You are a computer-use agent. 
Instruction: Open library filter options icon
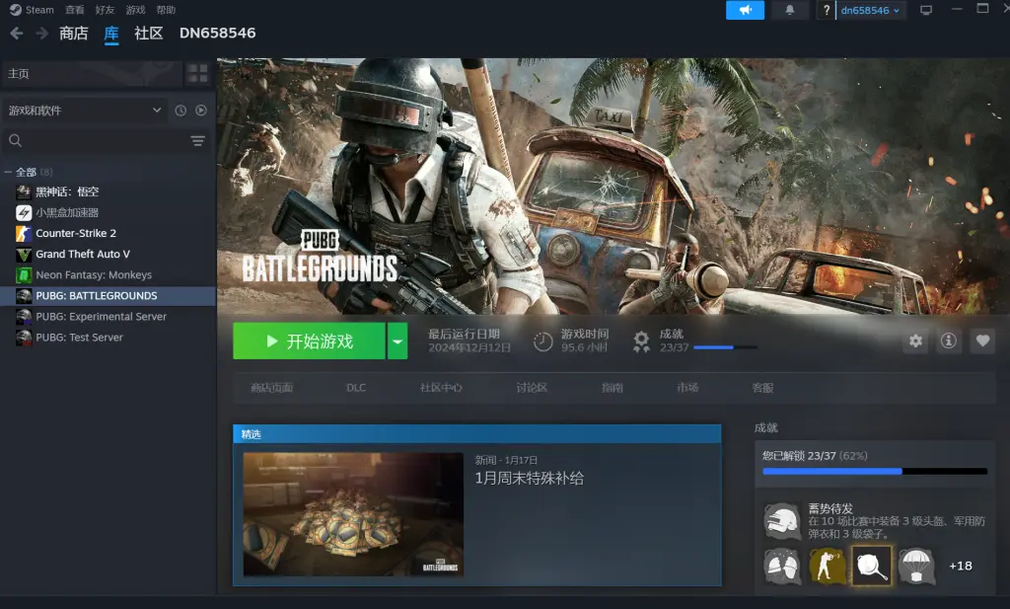coord(198,141)
